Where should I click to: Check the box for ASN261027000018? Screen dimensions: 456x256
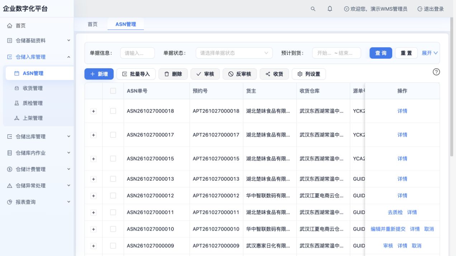[113, 111]
